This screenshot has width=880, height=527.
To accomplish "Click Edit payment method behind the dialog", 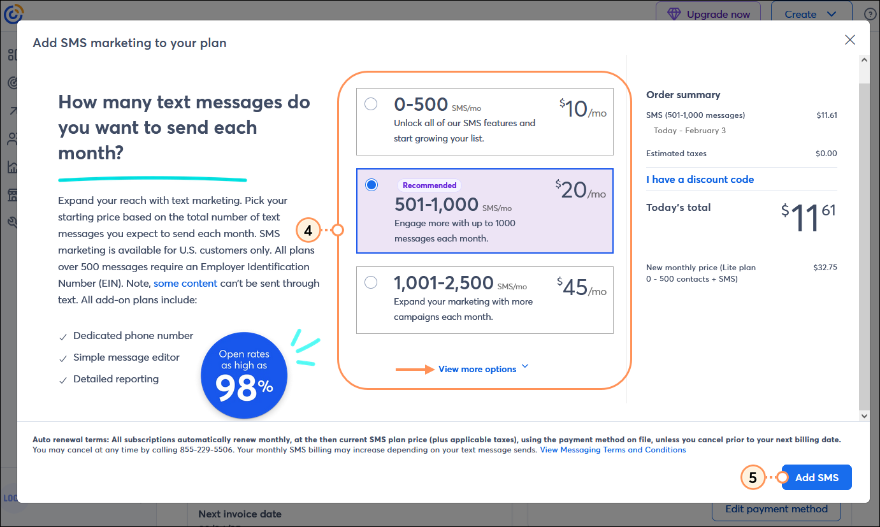I will (x=776, y=509).
